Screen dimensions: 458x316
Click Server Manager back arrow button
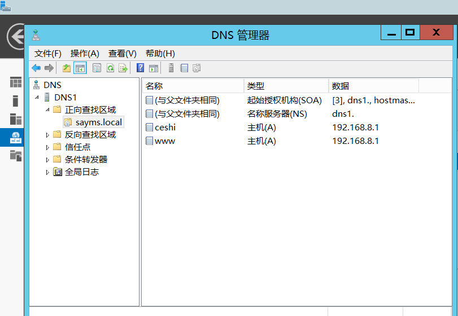tap(16, 37)
